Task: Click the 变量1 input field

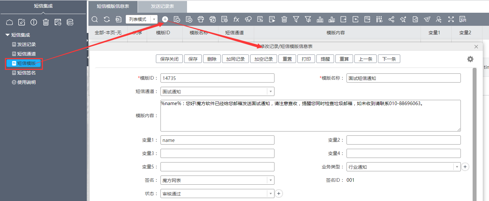Action: tap(217, 140)
